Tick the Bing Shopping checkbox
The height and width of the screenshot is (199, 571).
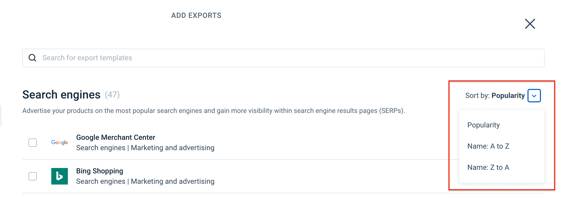click(x=33, y=176)
